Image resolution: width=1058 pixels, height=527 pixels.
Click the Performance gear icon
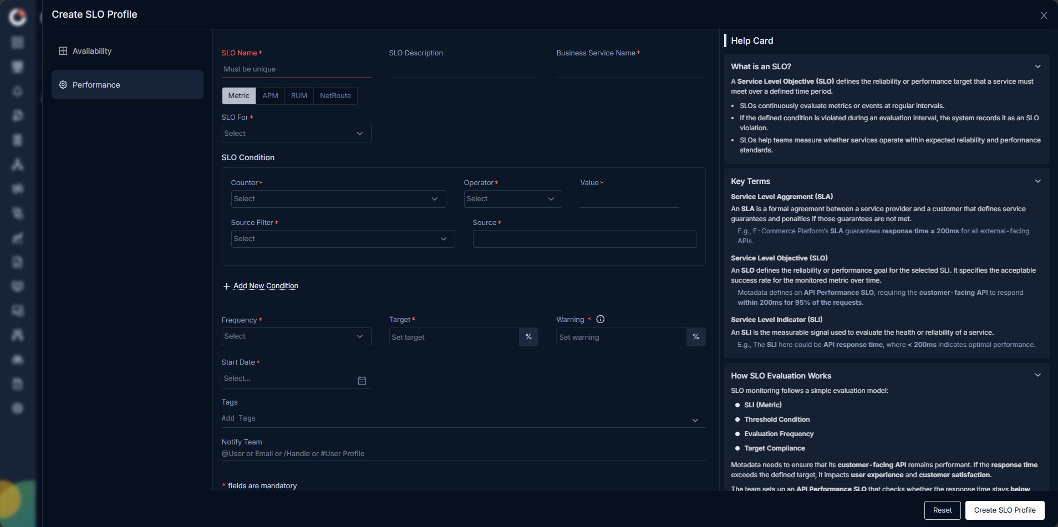point(63,85)
